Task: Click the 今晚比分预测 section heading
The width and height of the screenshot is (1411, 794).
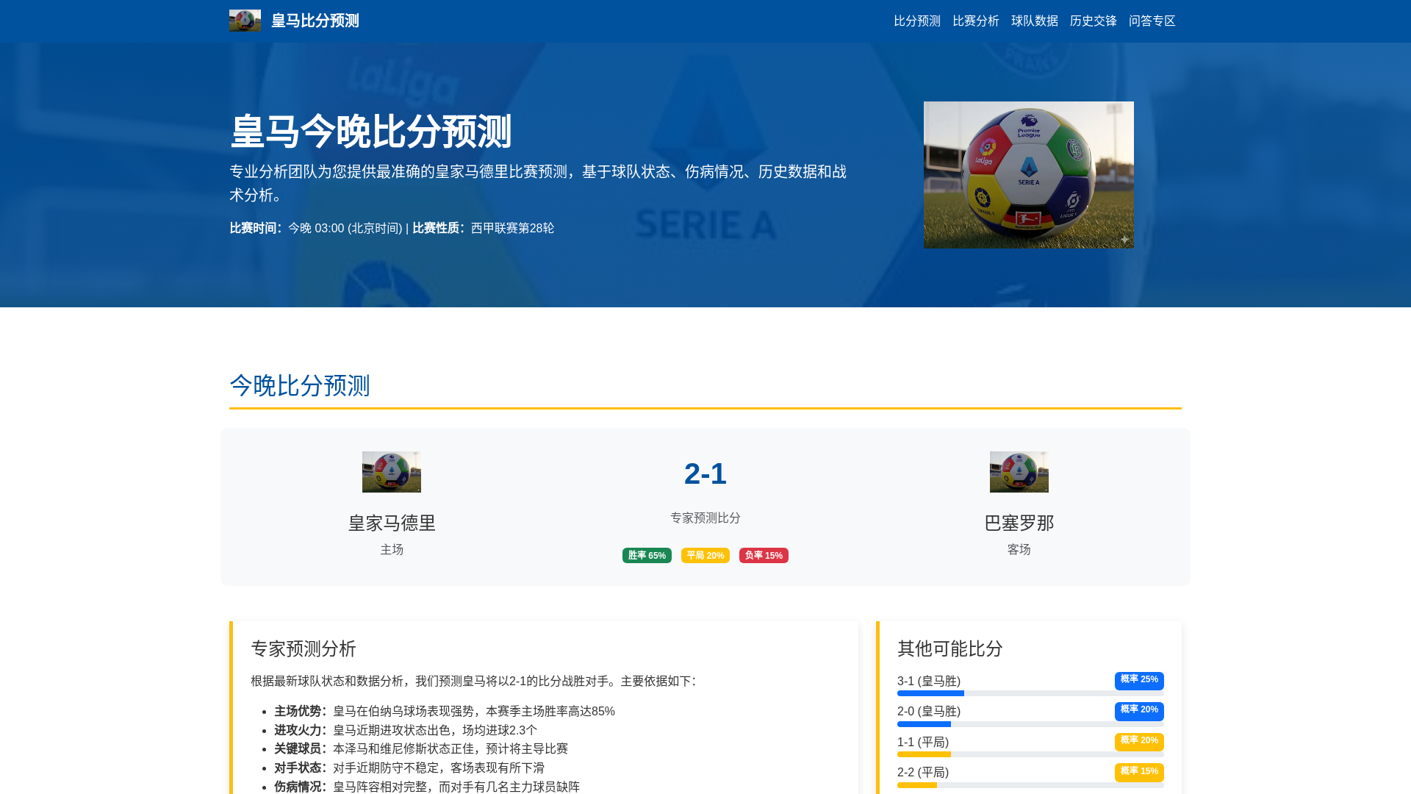Action: pyautogui.click(x=300, y=385)
